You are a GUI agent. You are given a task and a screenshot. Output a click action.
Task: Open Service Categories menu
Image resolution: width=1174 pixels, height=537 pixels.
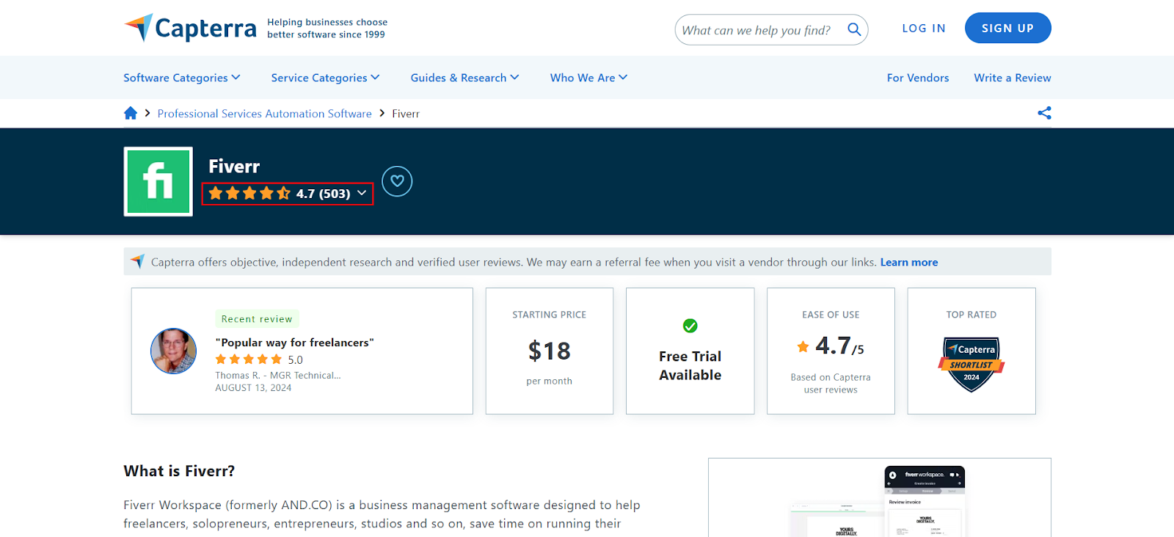325,78
